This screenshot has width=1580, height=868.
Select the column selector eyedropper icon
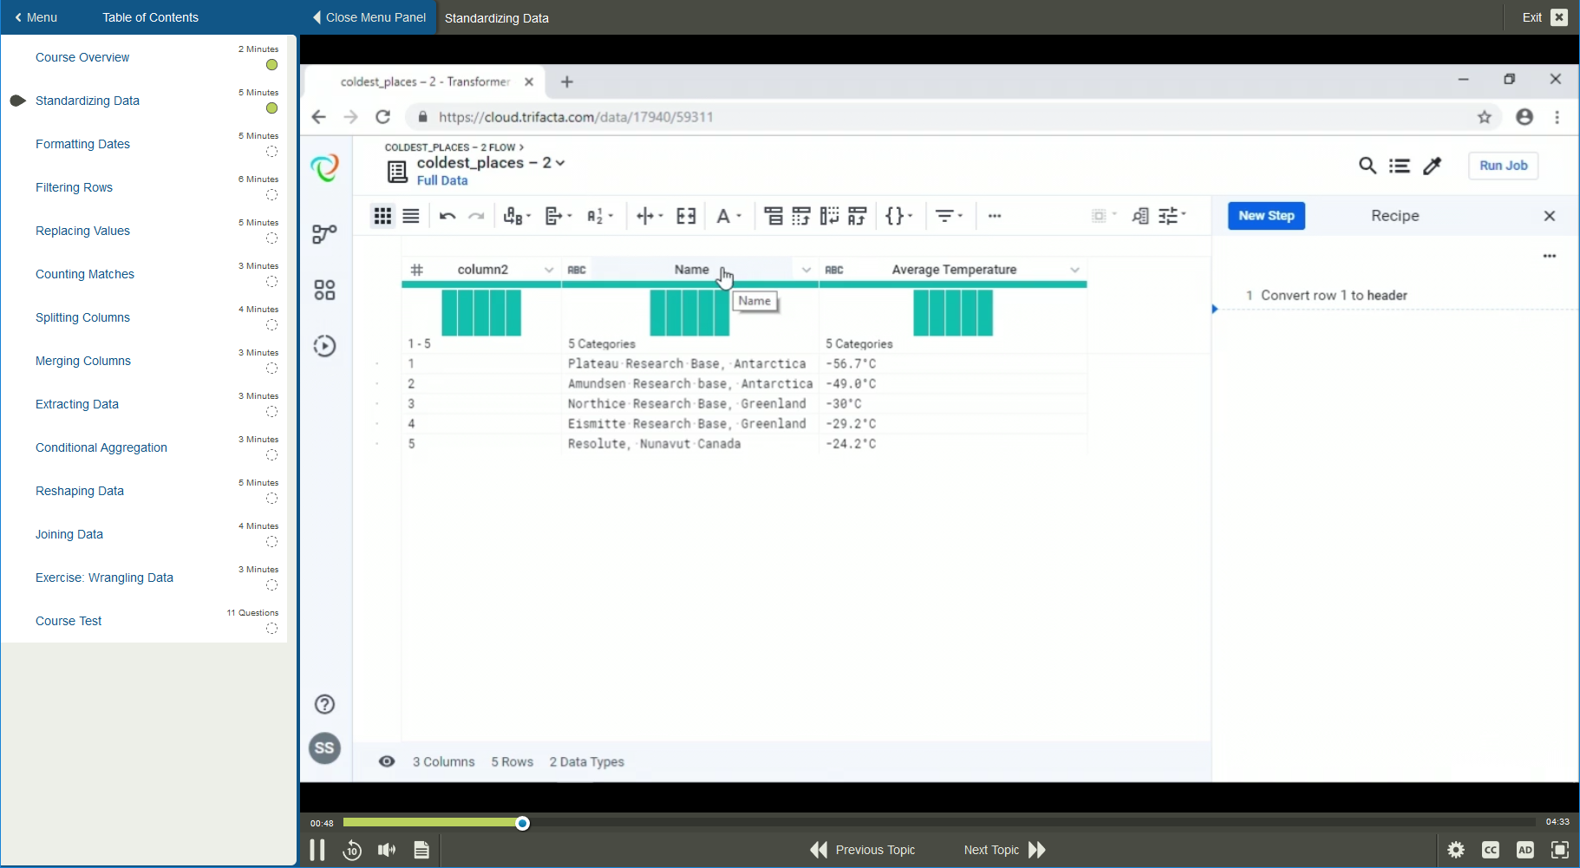1431,166
